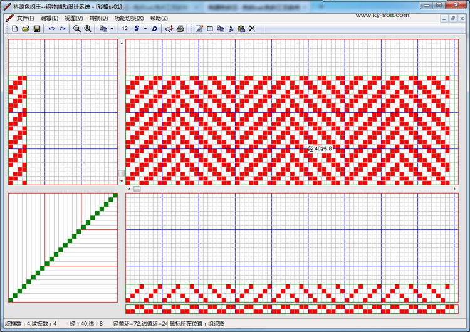Viewport: 470px width, 332px height.
Task: Click the bottom-left green square in the tie-up panel
Action: (x=11, y=299)
